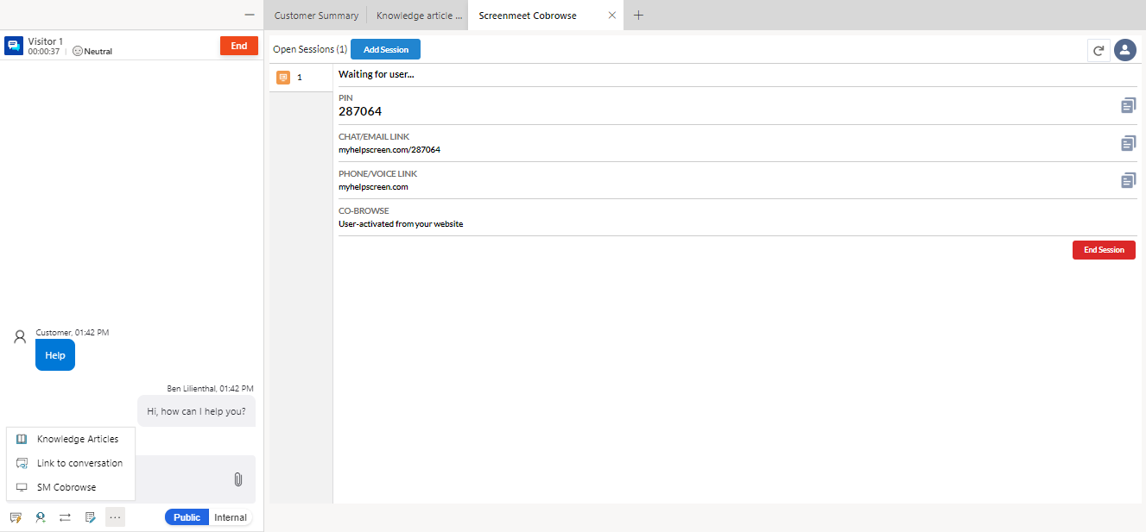1146x532 pixels.
Task: Click the 00:00:37 conversation timer
Action: point(44,52)
